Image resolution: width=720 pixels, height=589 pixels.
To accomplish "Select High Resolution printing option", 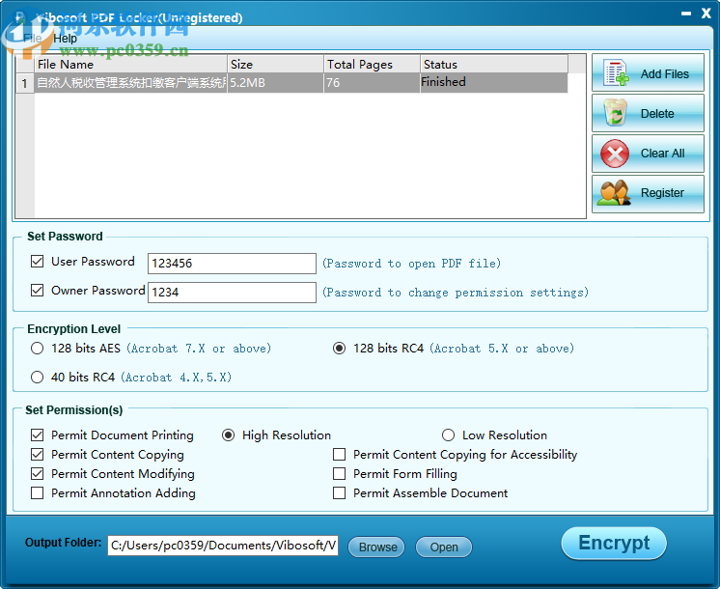I will 228,435.
